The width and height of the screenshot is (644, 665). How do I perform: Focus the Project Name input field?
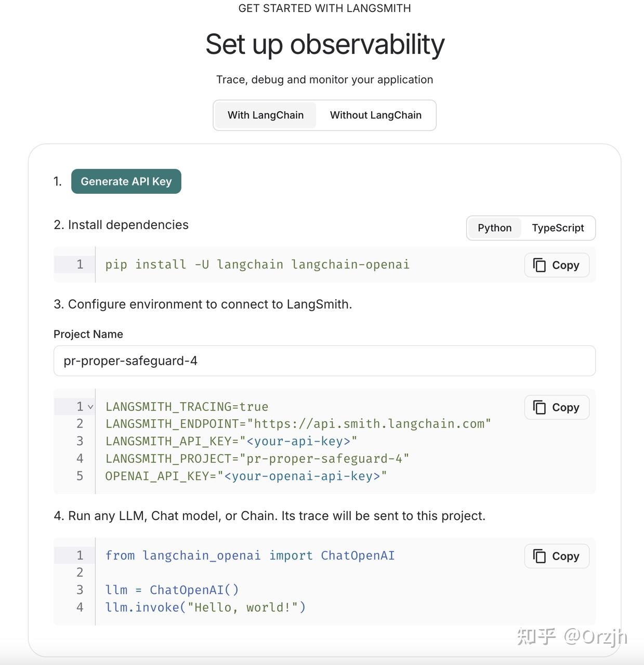[324, 361]
